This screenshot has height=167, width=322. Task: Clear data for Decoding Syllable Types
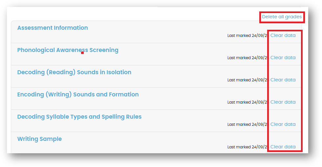(283, 124)
